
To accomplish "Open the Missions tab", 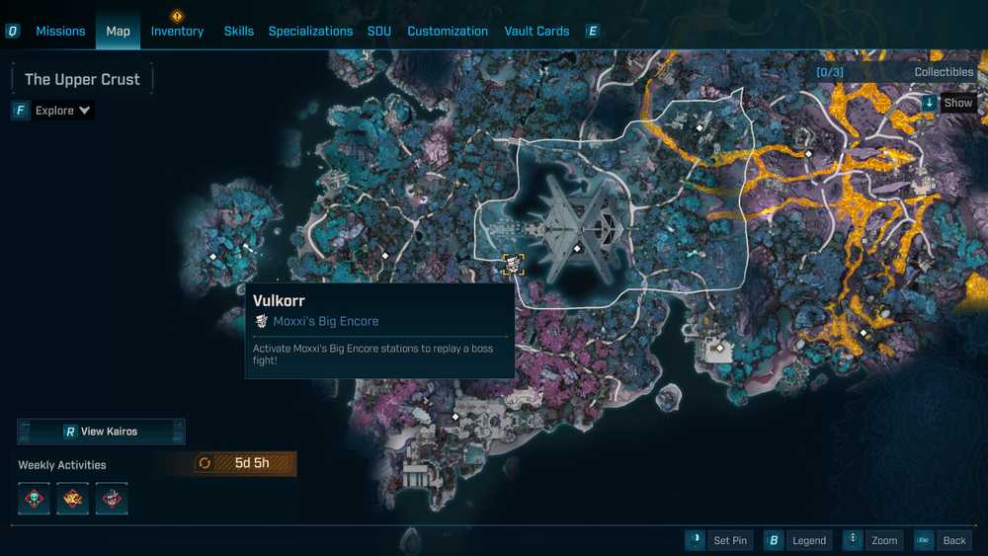I will point(60,31).
